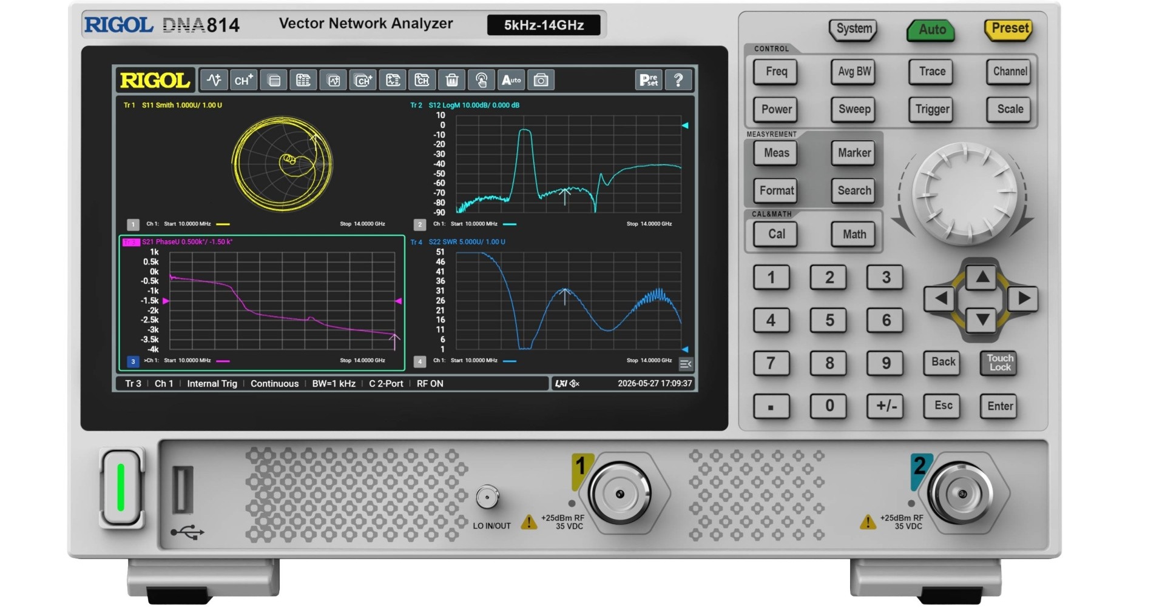
Task: Hit the Cal key
Action: [776, 234]
